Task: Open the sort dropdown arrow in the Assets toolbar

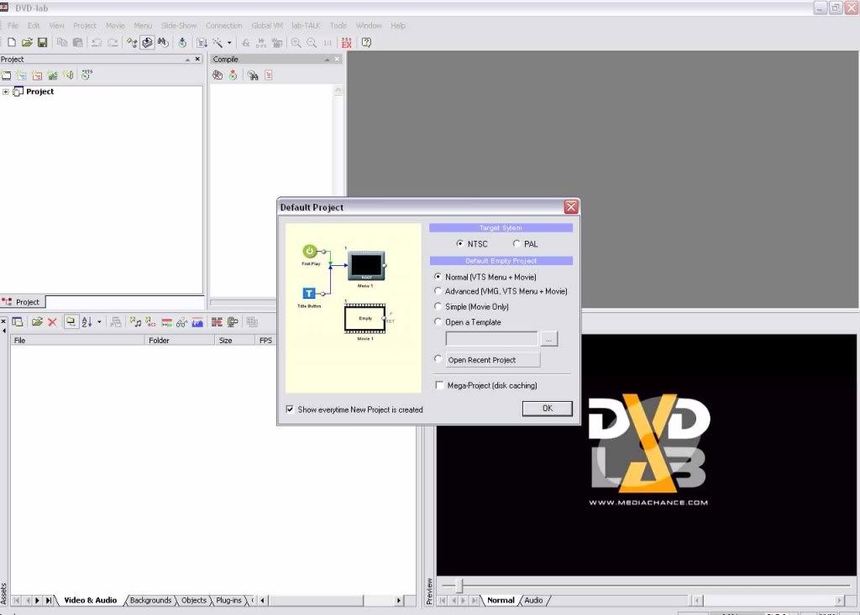Action: point(99,321)
